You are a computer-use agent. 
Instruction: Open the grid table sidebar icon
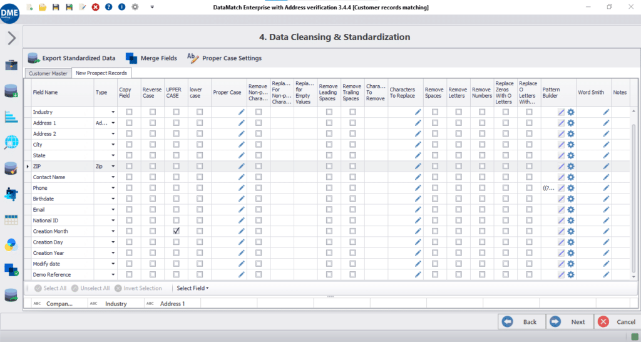click(x=11, y=220)
